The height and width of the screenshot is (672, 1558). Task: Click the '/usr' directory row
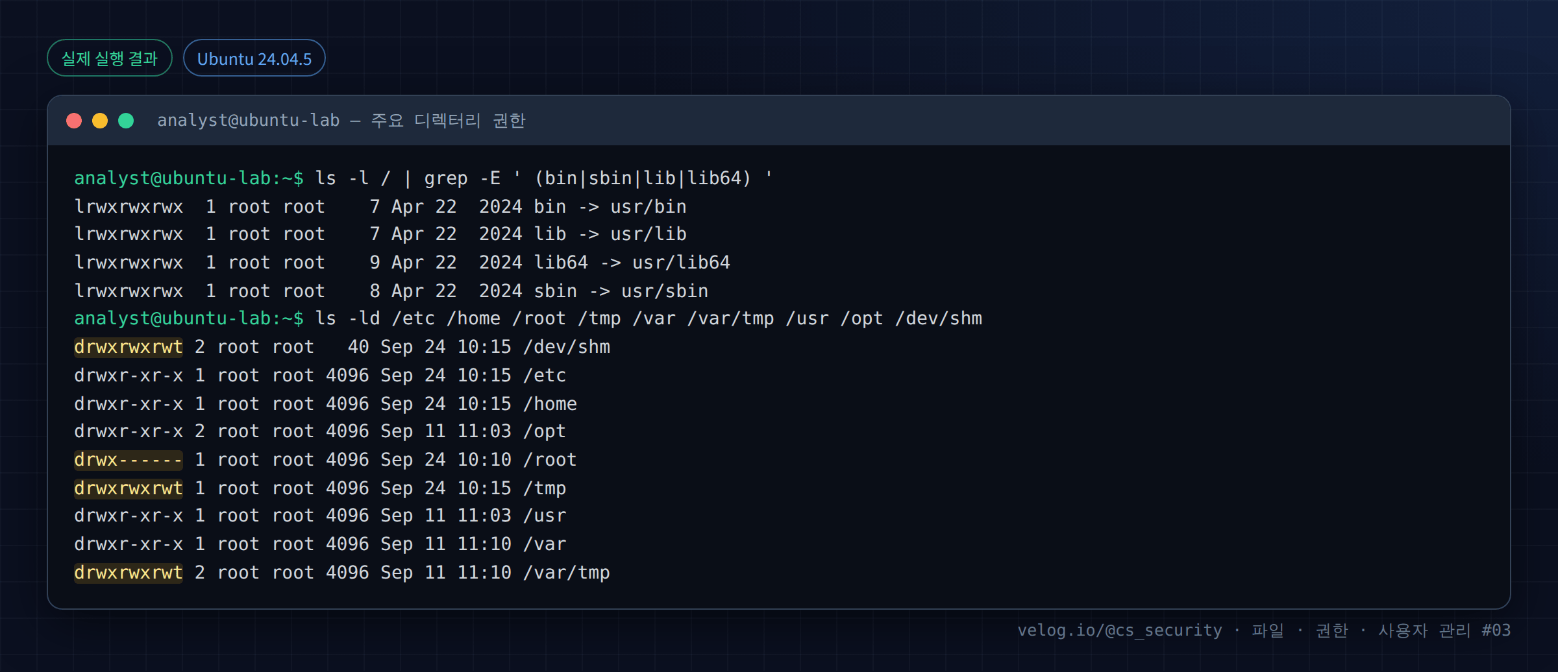(x=320, y=515)
